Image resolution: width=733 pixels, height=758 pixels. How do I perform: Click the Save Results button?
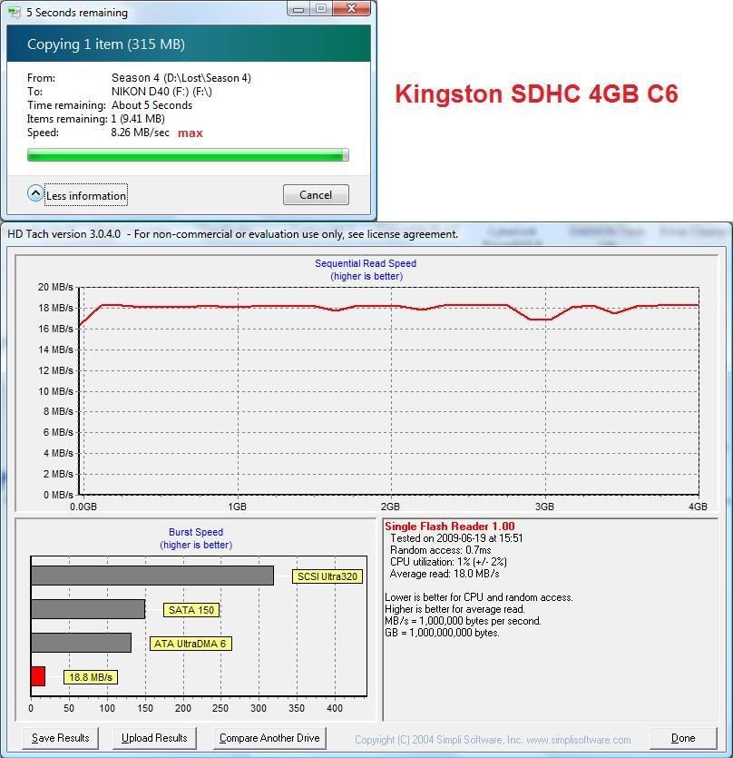pos(59,737)
